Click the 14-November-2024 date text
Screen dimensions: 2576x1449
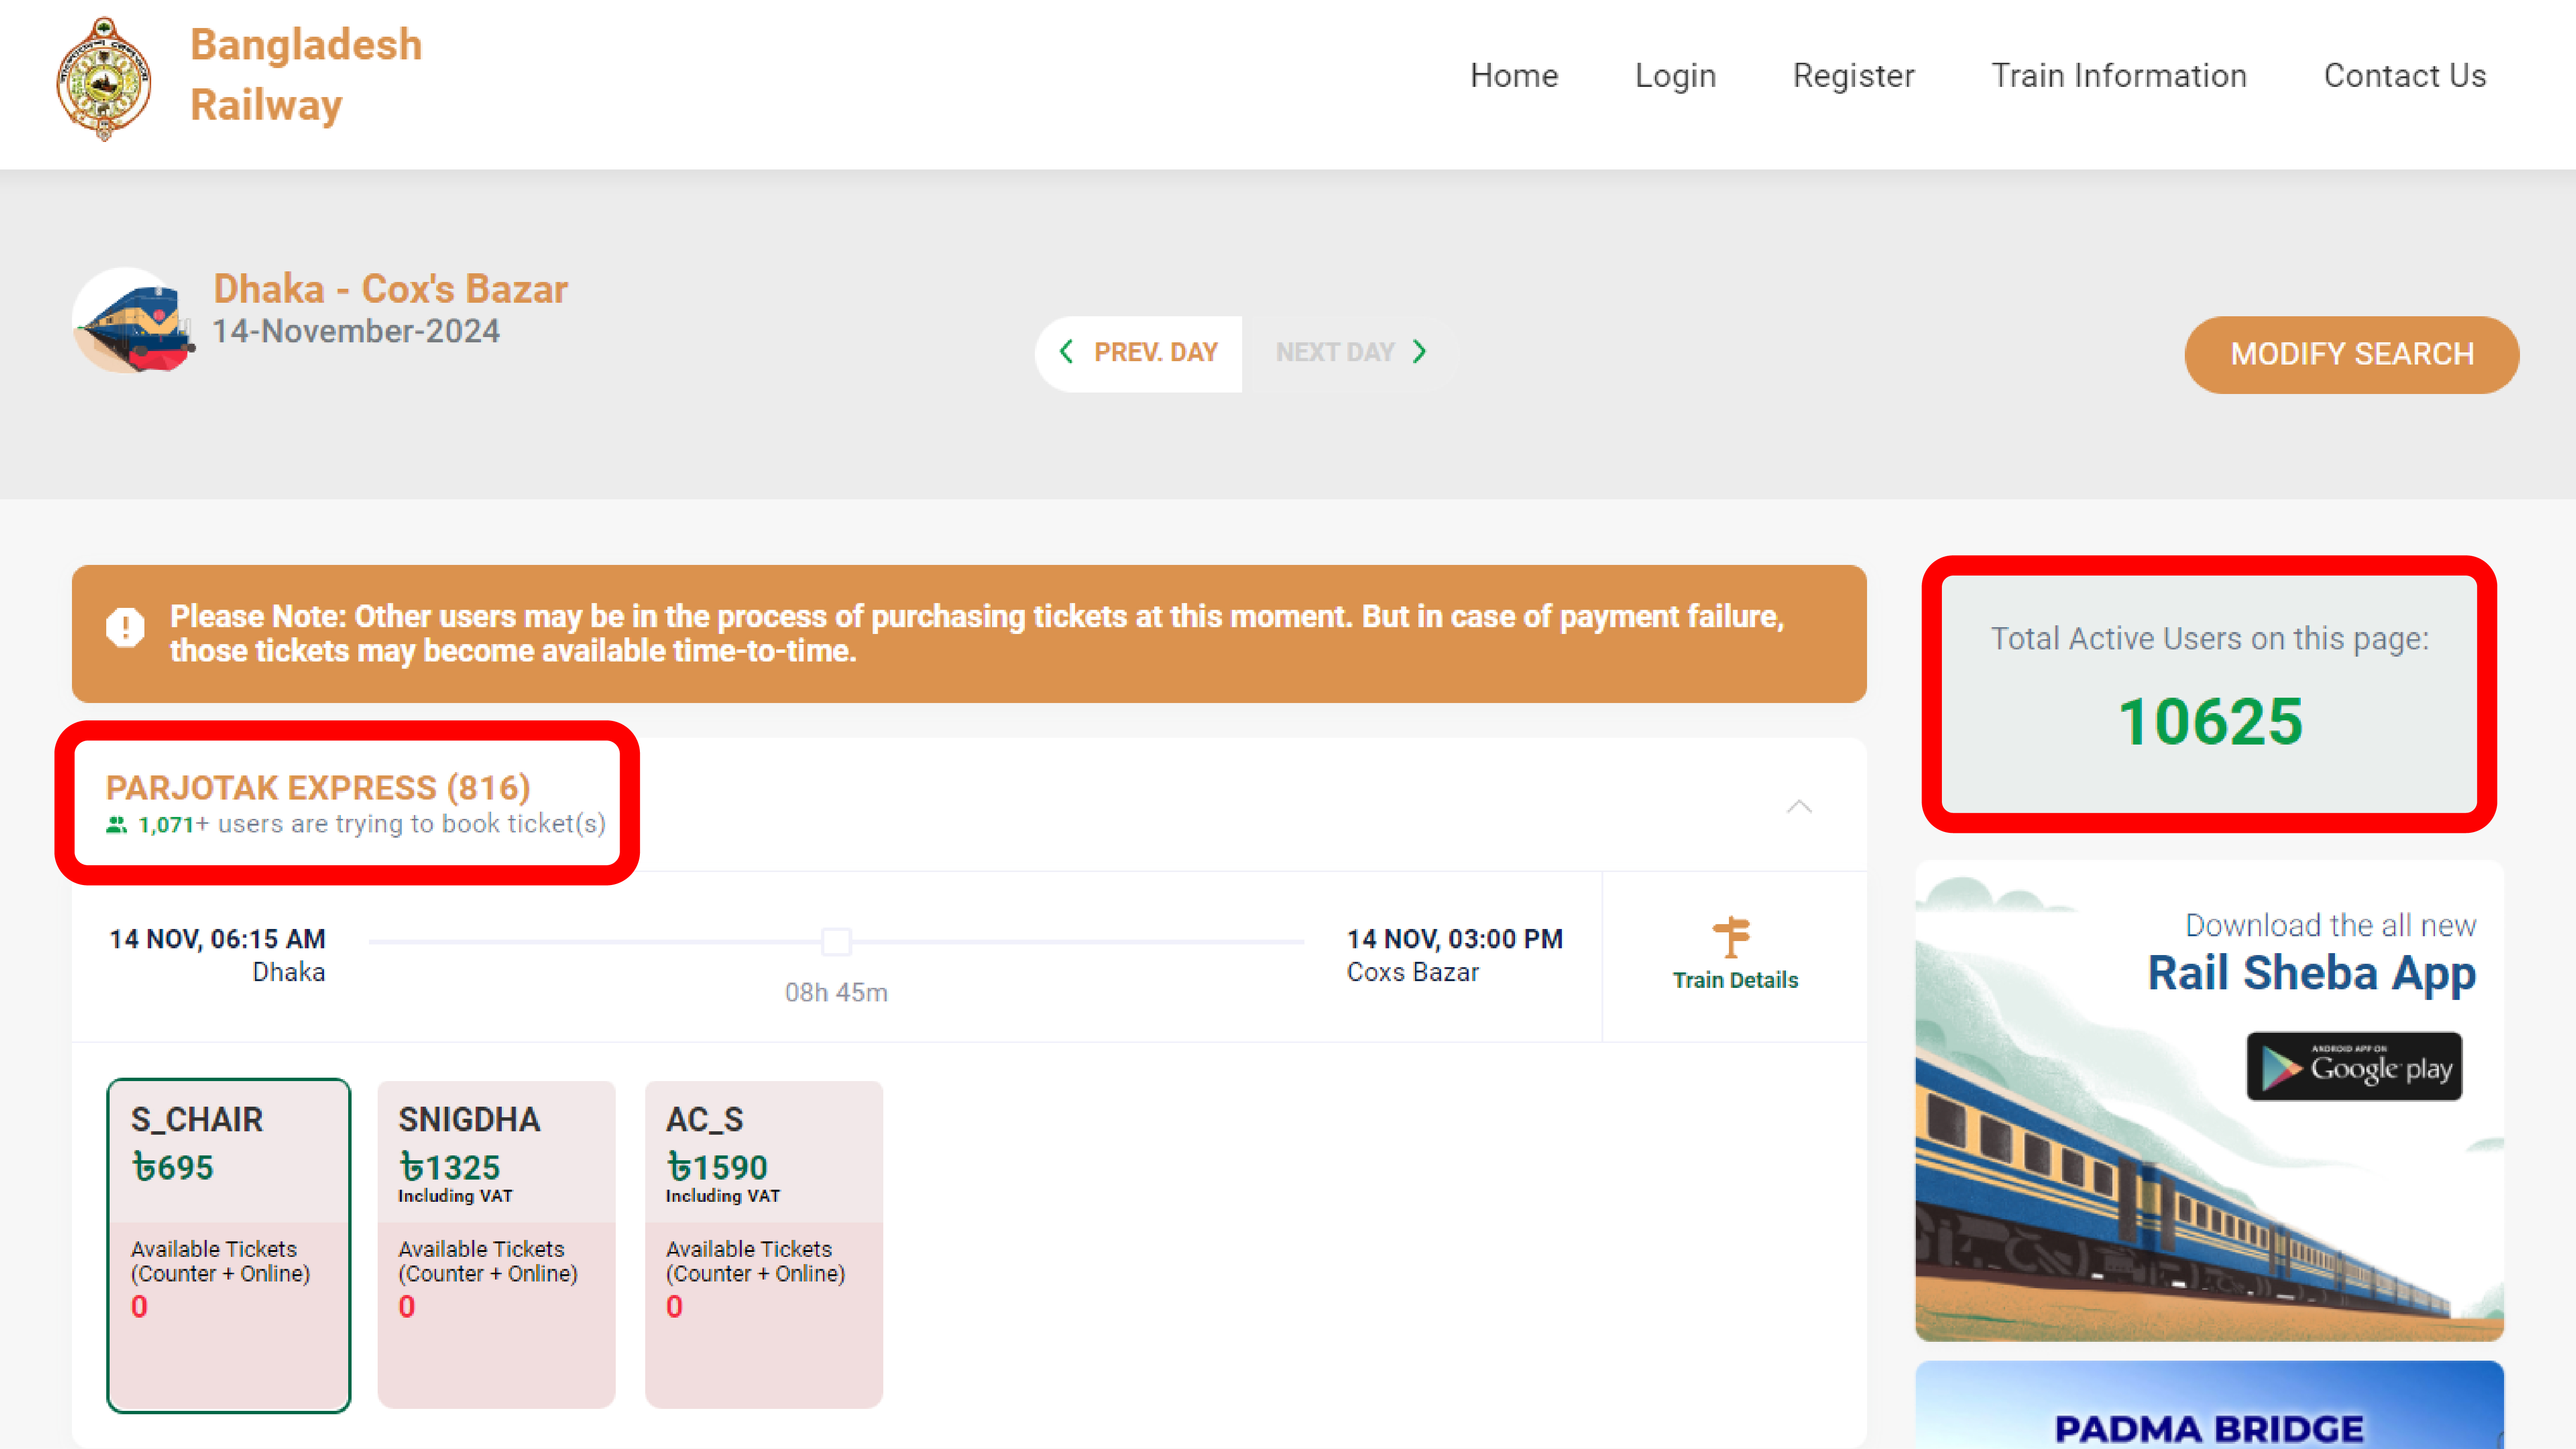356,331
